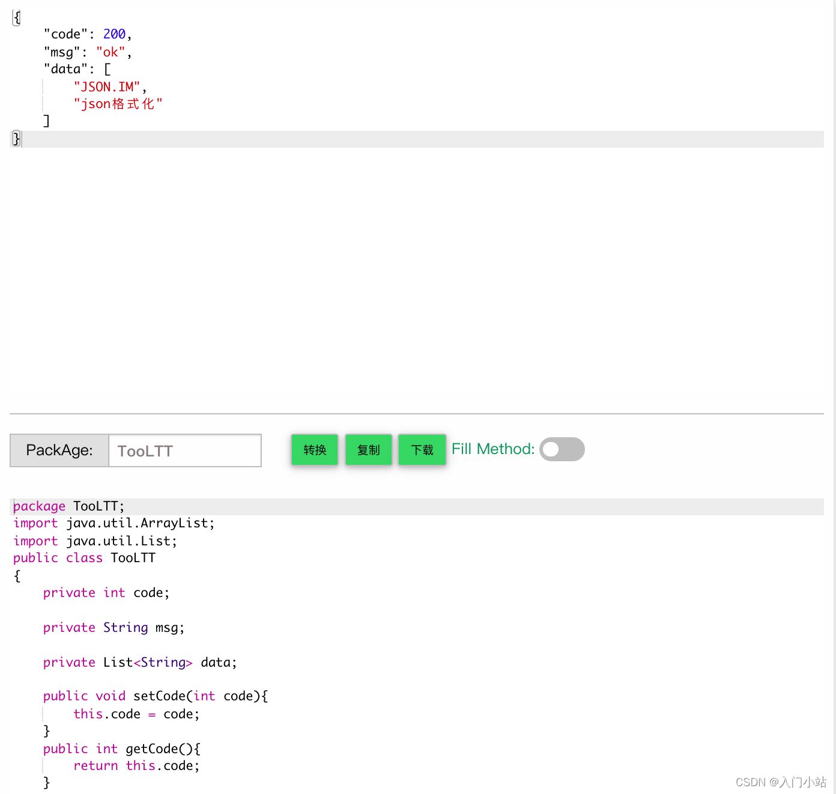Click the 复制 copy button

pos(369,449)
